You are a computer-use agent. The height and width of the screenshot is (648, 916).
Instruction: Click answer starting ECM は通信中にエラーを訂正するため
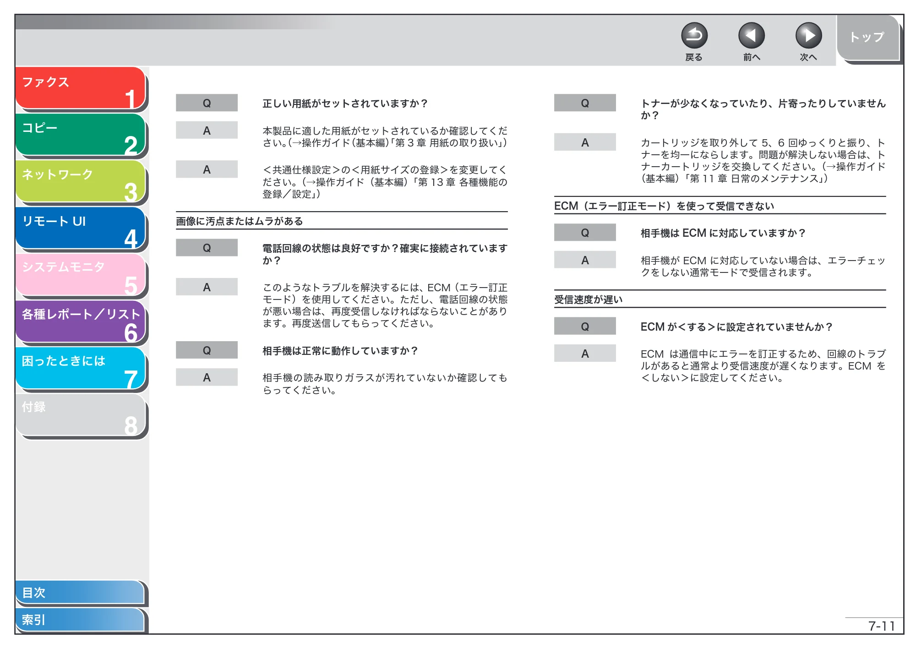coord(763,366)
